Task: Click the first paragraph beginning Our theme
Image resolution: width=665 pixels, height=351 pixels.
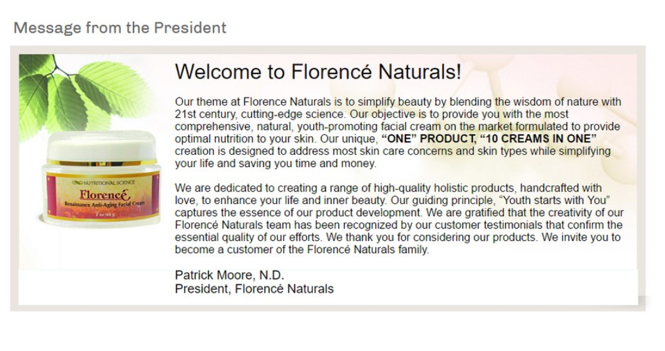Action: [398, 133]
